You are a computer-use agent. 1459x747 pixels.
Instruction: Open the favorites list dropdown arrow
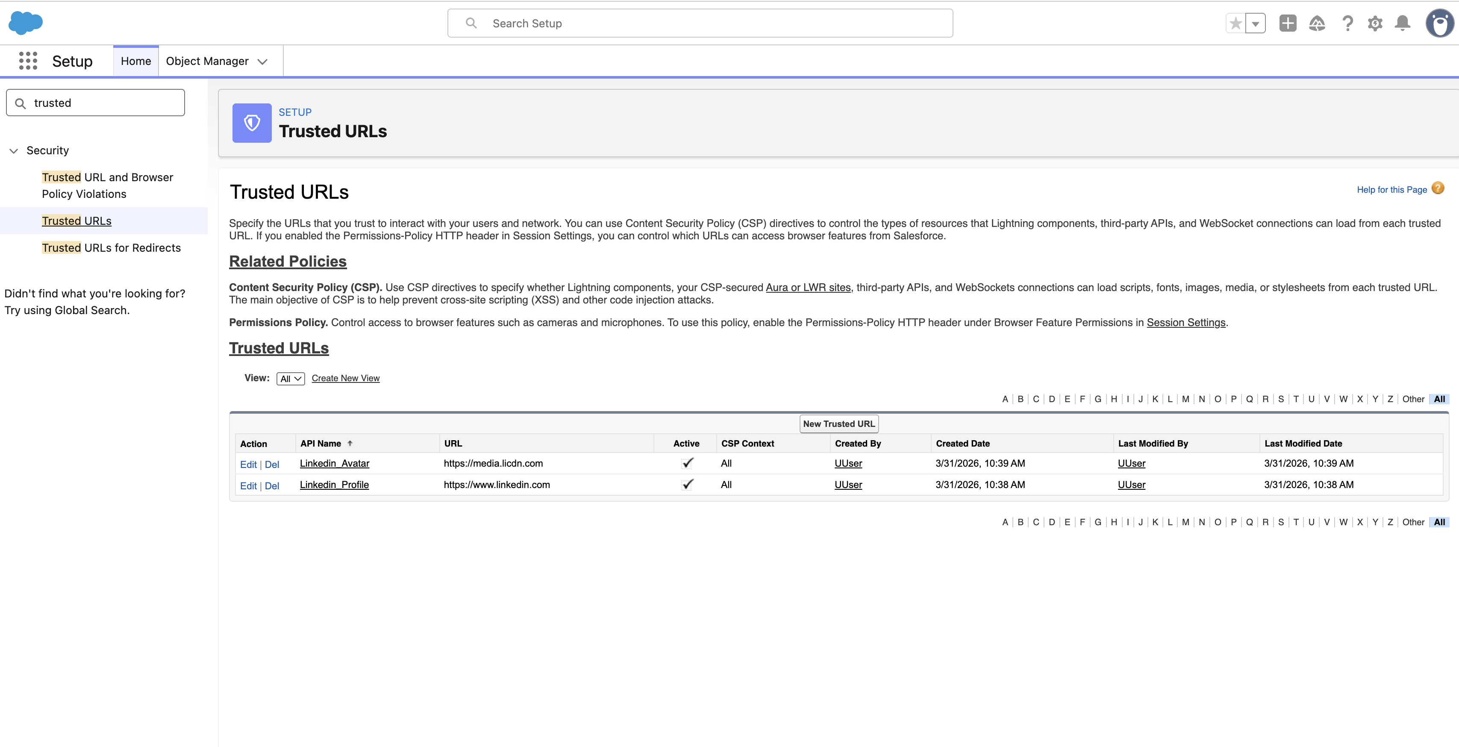pos(1256,23)
